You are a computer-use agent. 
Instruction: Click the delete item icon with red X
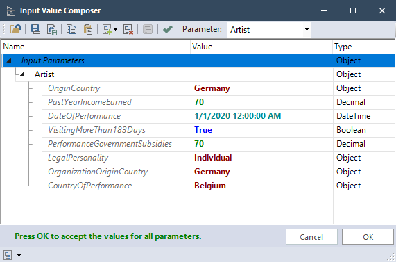[x=128, y=29]
